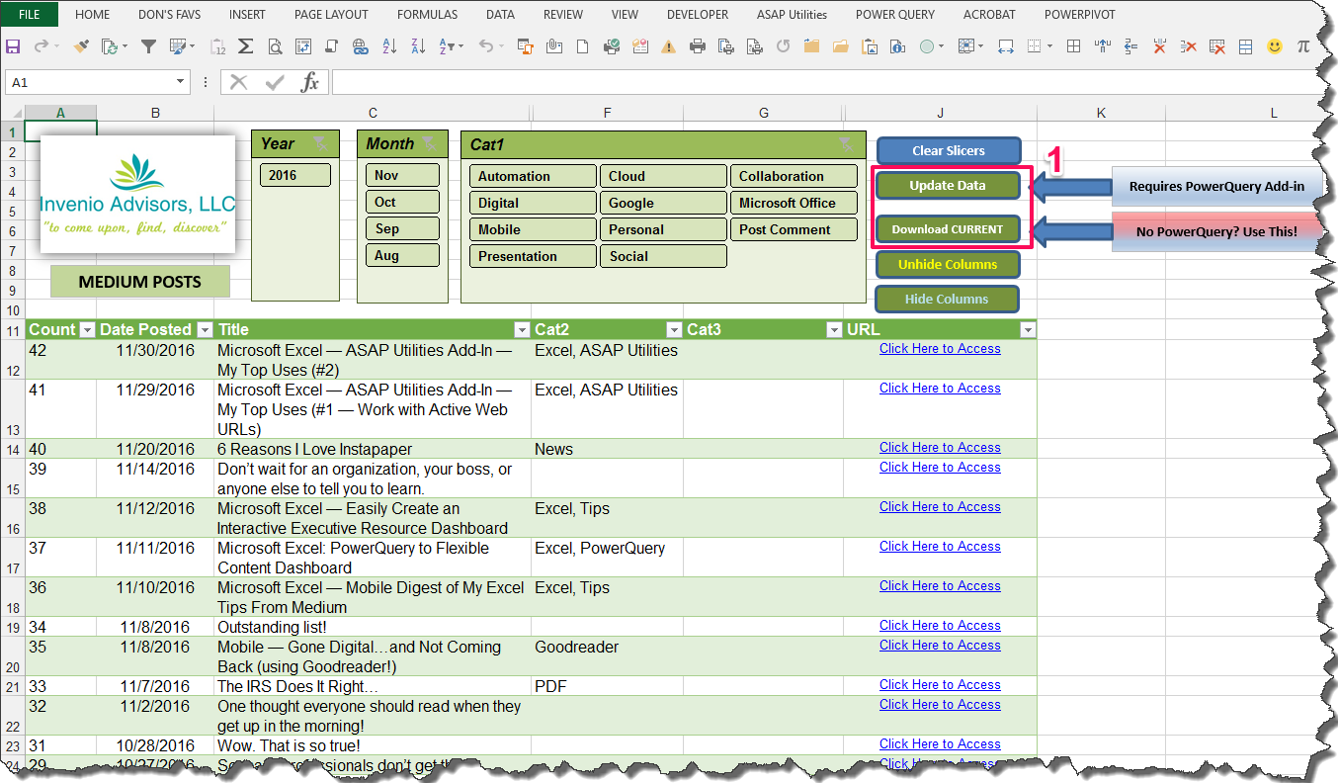Toggle the Automation filter in Cat1 slicer
The width and height of the screenshot is (1338, 783).
532,175
